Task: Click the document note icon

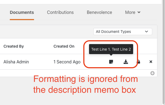Action: 111,62
